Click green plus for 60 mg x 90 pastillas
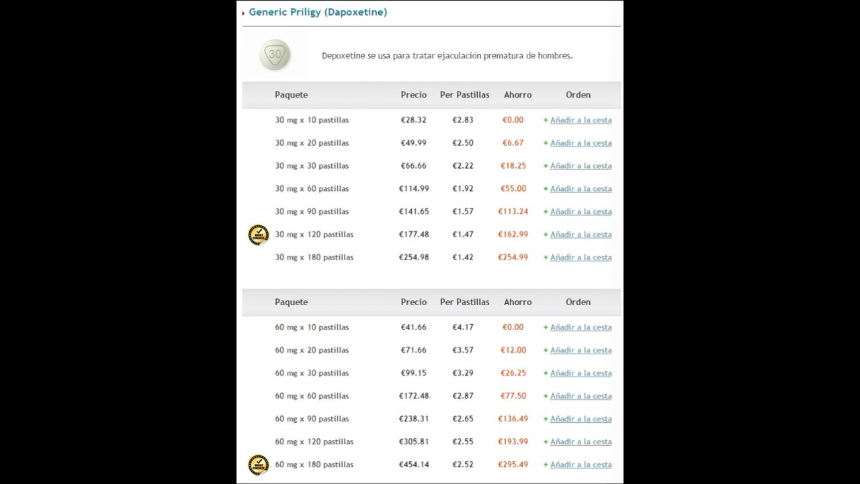860x484 pixels. pos(546,419)
